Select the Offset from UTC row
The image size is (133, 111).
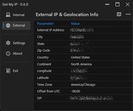tap(83, 91)
